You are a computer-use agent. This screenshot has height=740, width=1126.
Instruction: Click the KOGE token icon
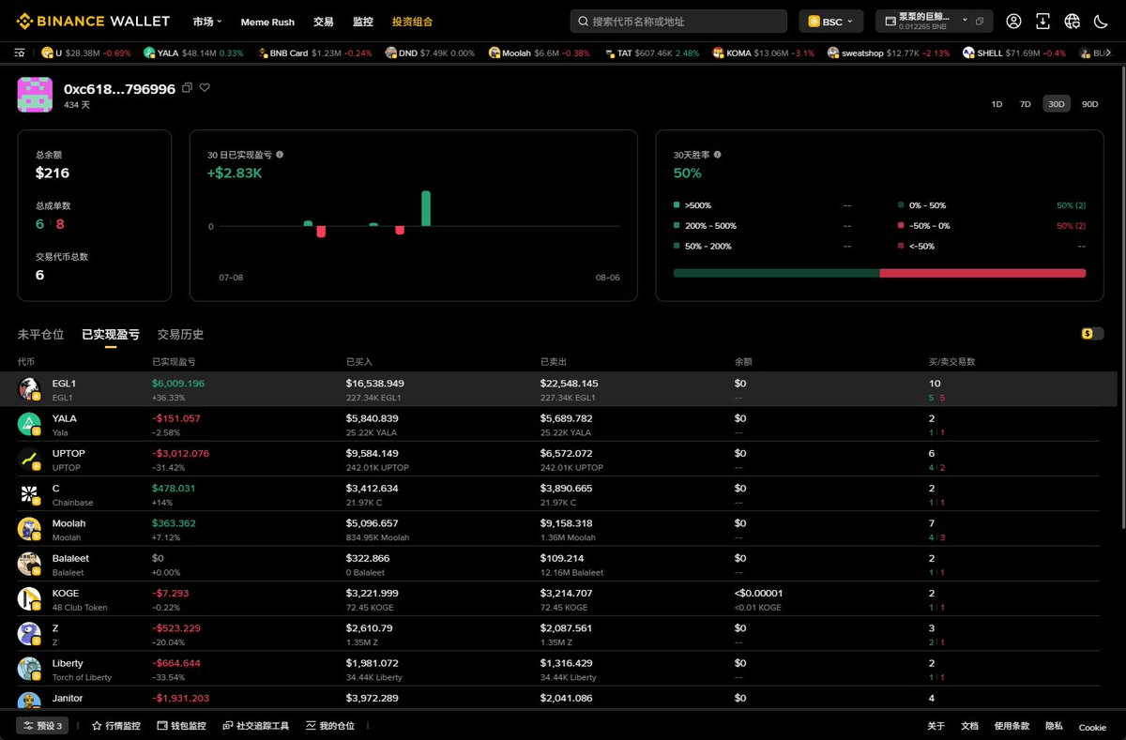point(29,598)
